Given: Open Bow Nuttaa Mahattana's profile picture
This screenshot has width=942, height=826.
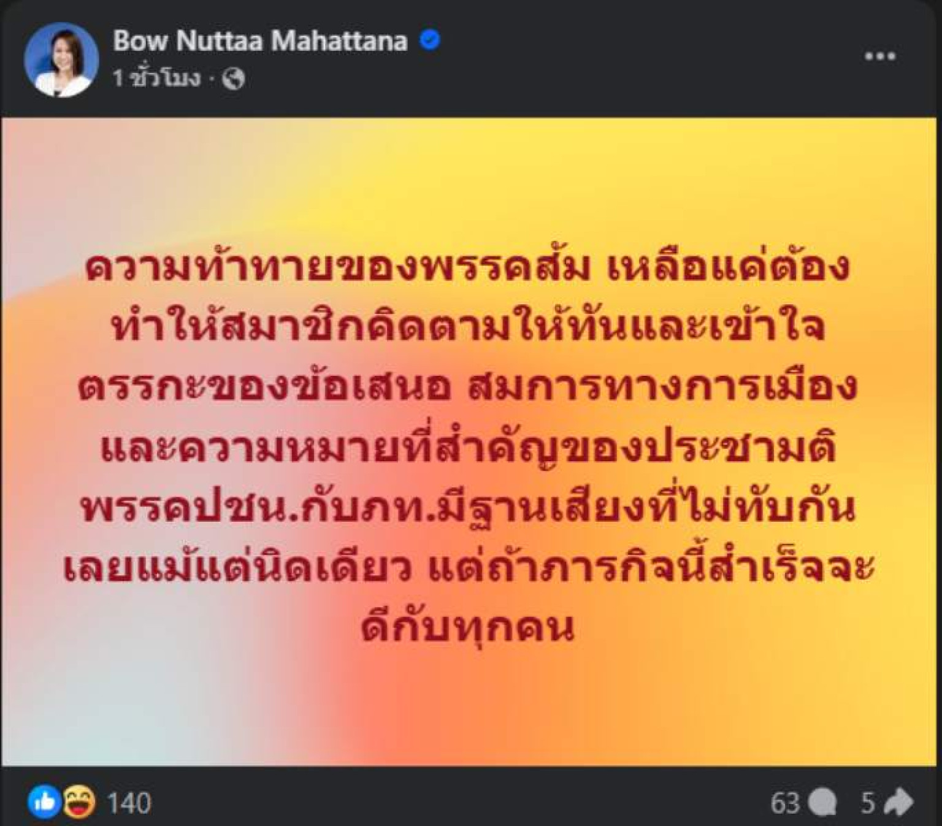Looking at the screenshot, I should (x=61, y=59).
